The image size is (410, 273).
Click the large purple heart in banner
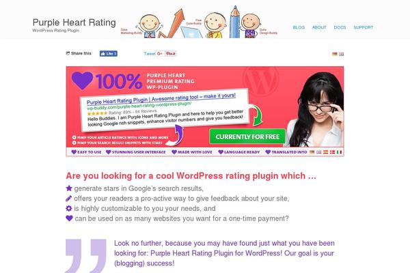(82, 81)
